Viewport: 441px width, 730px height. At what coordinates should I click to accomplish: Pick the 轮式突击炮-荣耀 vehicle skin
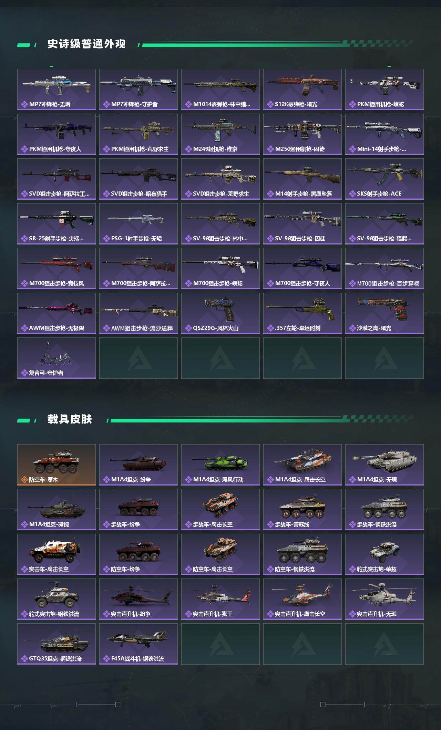click(x=384, y=554)
